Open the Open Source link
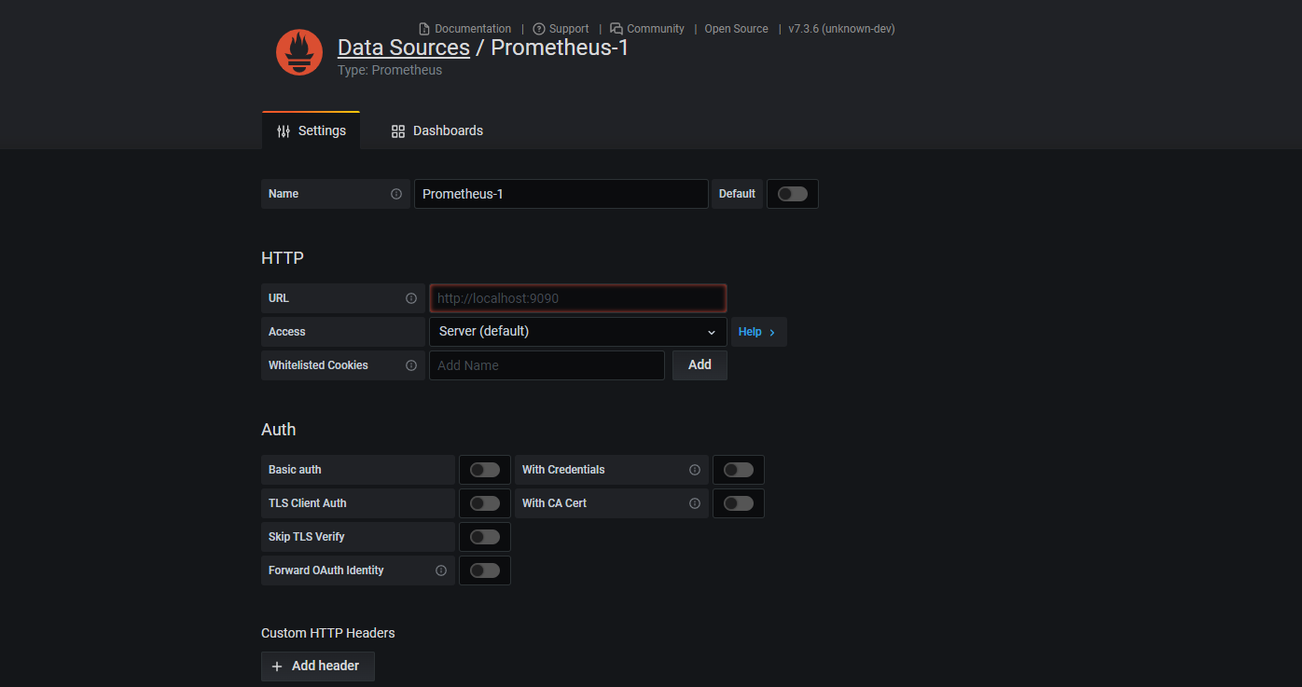Screen dimensions: 1302x687 [737, 29]
